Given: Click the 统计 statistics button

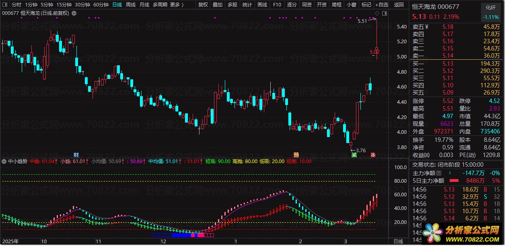Looking at the screenshot, I should coord(247,5).
